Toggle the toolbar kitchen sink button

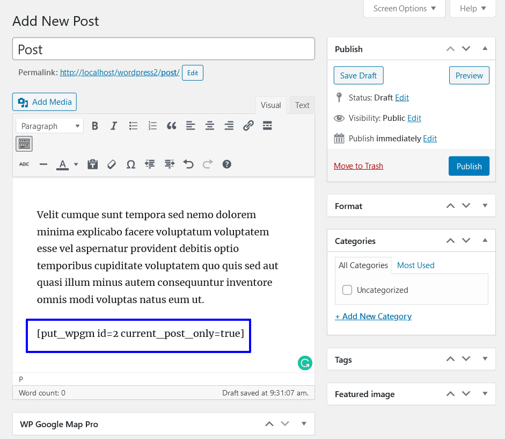click(24, 143)
